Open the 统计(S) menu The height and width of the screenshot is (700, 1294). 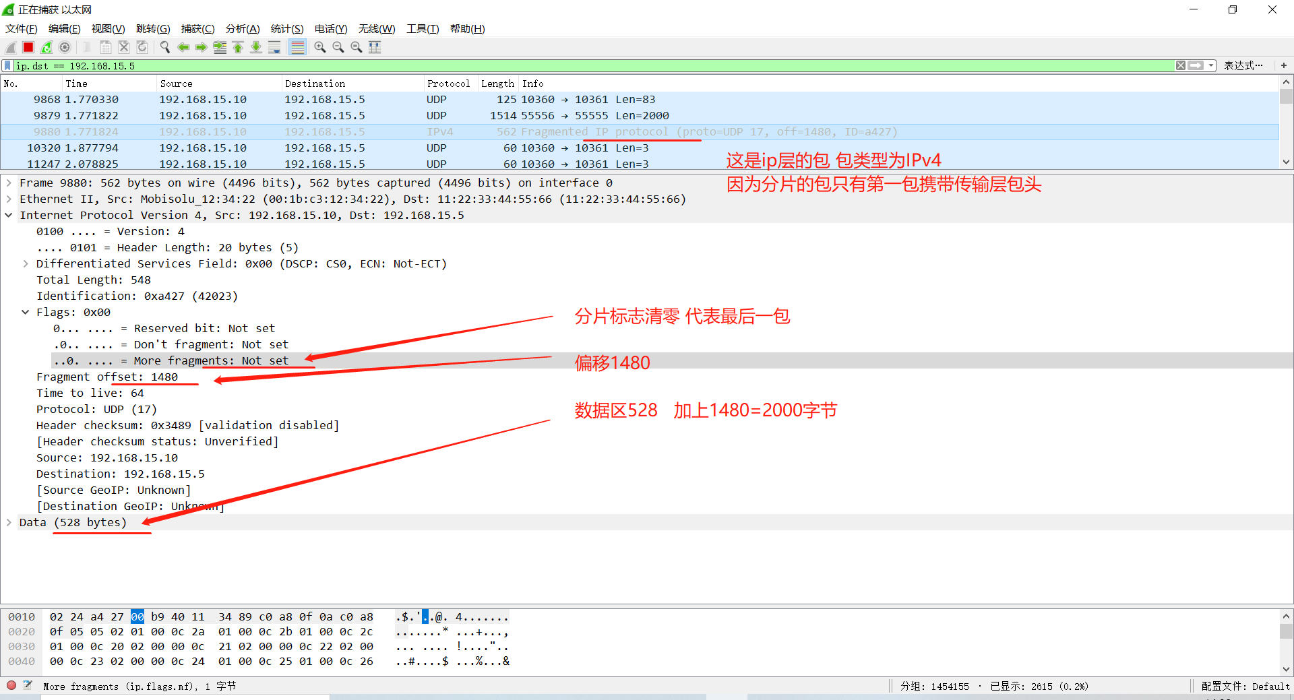click(287, 28)
